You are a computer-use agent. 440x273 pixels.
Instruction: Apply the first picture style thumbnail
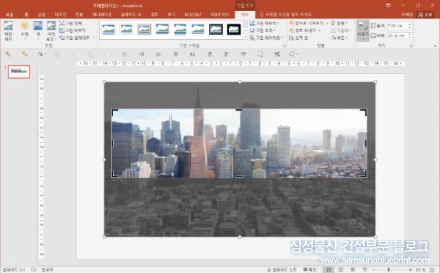pos(108,29)
